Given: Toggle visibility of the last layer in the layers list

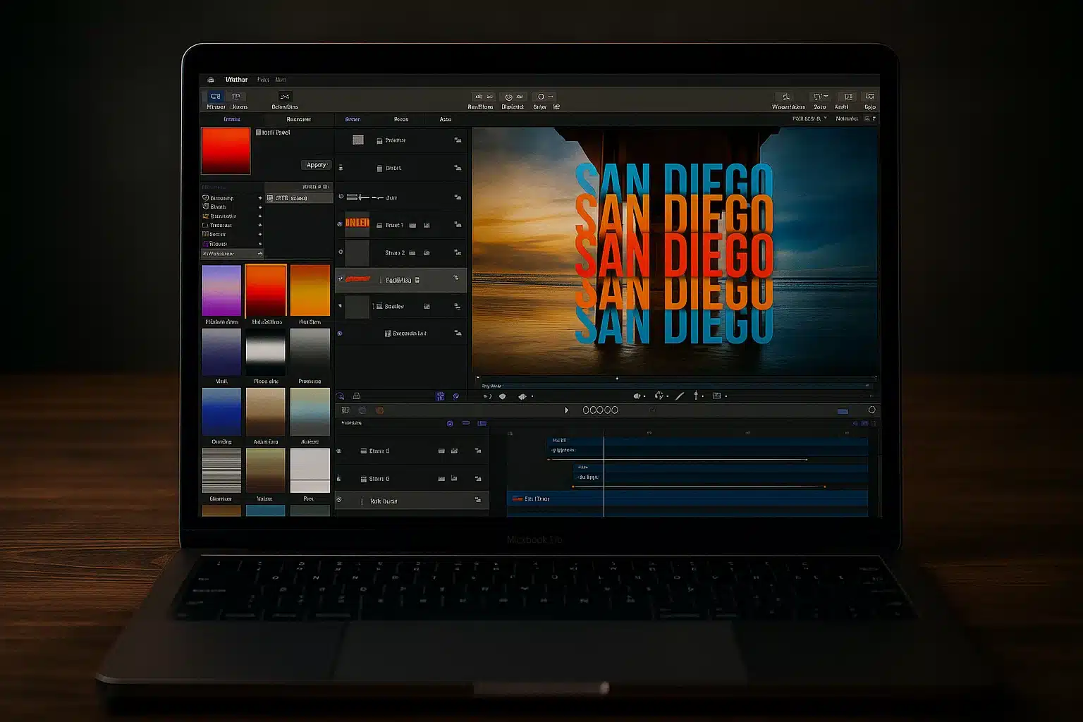Looking at the screenshot, I should [x=340, y=333].
